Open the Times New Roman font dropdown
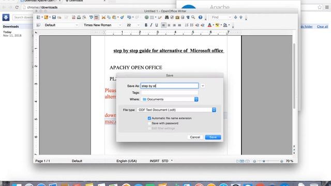The height and width of the screenshot is (186, 331). pos(120,25)
